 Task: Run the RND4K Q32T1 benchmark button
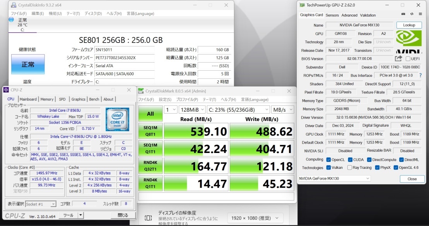[x=150, y=166]
